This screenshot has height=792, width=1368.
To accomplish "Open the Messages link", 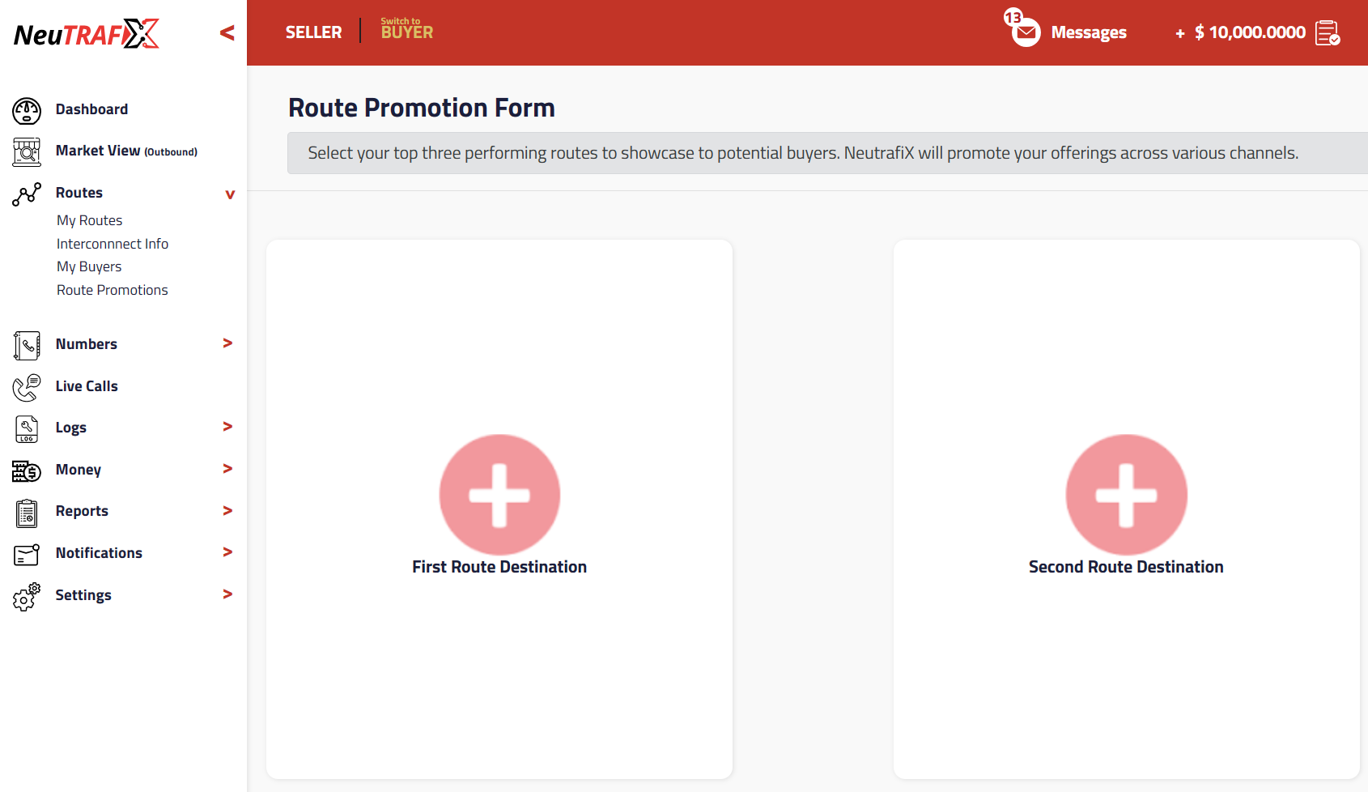I will click(1089, 33).
